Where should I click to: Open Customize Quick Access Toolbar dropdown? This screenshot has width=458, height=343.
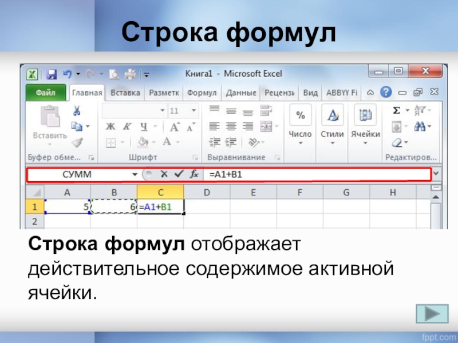tap(147, 75)
